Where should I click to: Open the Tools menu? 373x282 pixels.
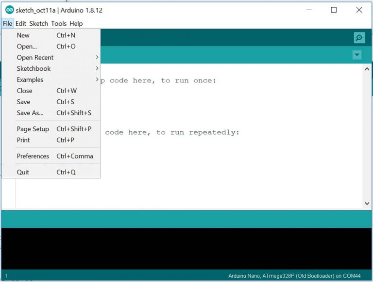(x=59, y=23)
